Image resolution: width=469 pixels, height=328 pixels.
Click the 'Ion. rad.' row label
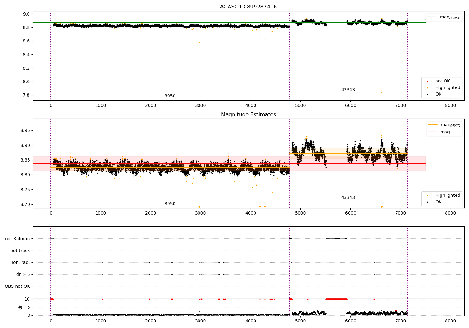tap(21, 263)
